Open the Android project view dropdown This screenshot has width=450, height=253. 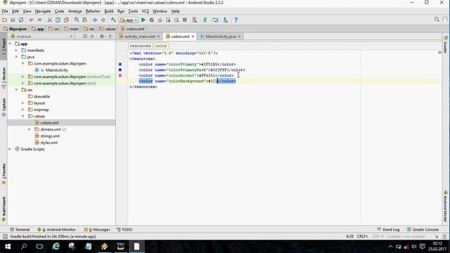coord(41,37)
